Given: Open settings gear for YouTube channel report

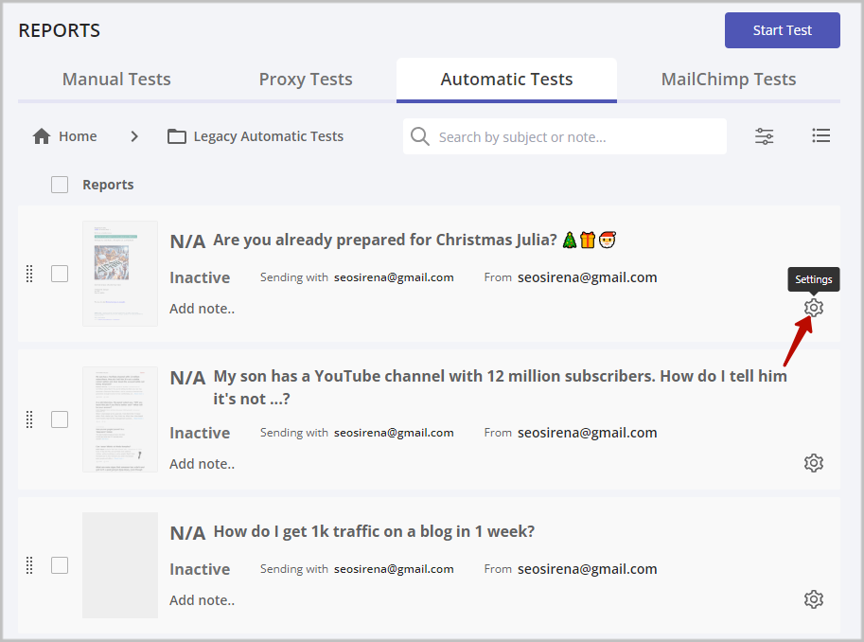Looking at the screenshot, I should [x=813, y=463].
